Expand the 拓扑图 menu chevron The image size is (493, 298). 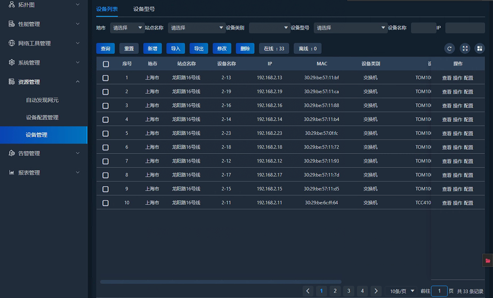78,4
